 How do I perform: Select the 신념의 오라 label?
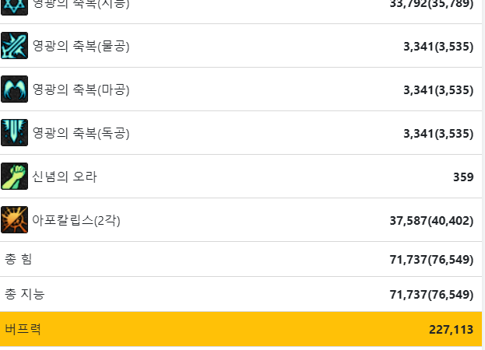click(x=65, y=177)
